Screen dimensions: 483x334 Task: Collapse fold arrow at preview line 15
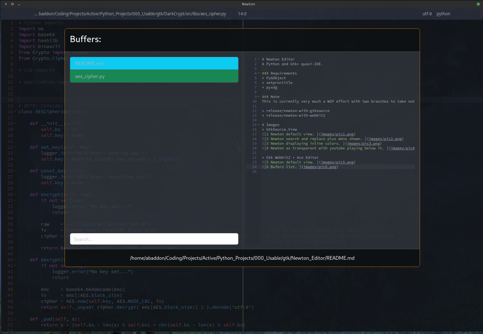pos(259,125)
